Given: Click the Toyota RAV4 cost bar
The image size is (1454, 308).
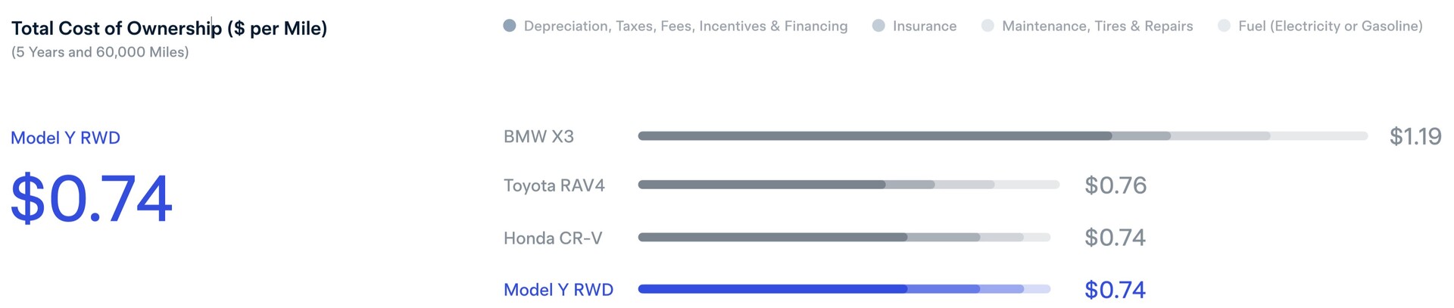Looking at the screenshot, I should 848,185.
